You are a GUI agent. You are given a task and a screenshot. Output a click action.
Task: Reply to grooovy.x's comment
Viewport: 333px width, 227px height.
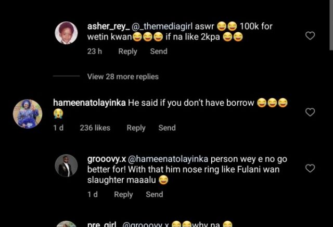click(123, 194)
